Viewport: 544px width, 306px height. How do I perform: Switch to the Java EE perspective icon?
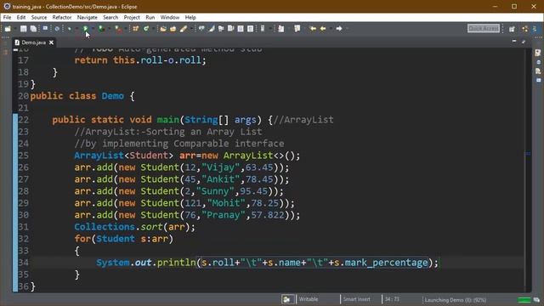click(x=525, y=29)
